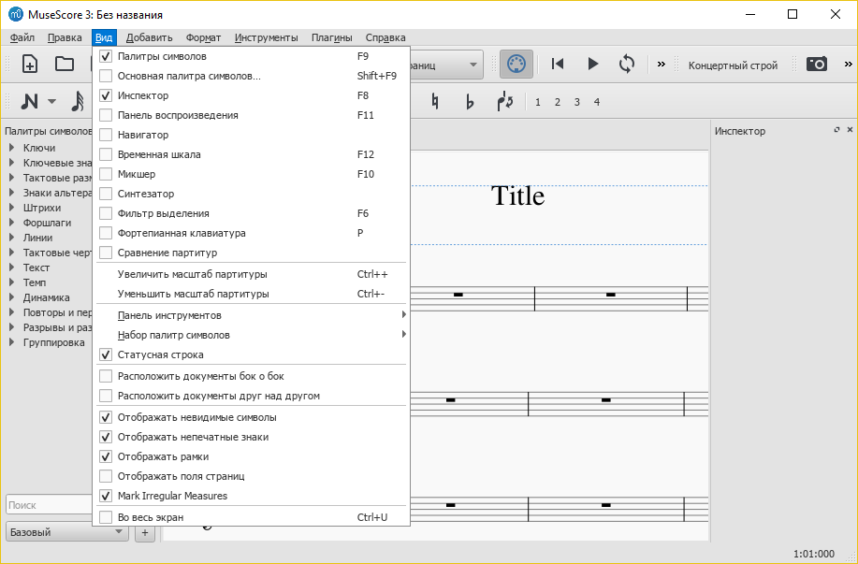Screen dimensions: 858x564
Task: Click the rewind to start icon
Action: click(557, 65)
